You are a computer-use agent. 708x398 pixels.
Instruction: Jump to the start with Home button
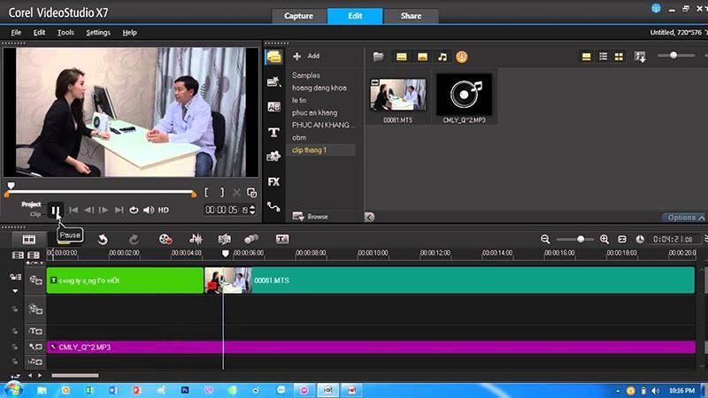coord(73,210)
